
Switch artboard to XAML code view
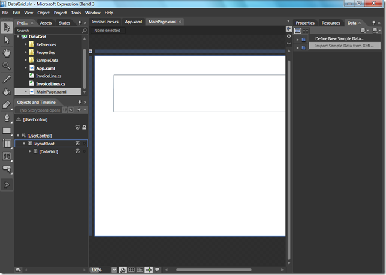(289, 36)
